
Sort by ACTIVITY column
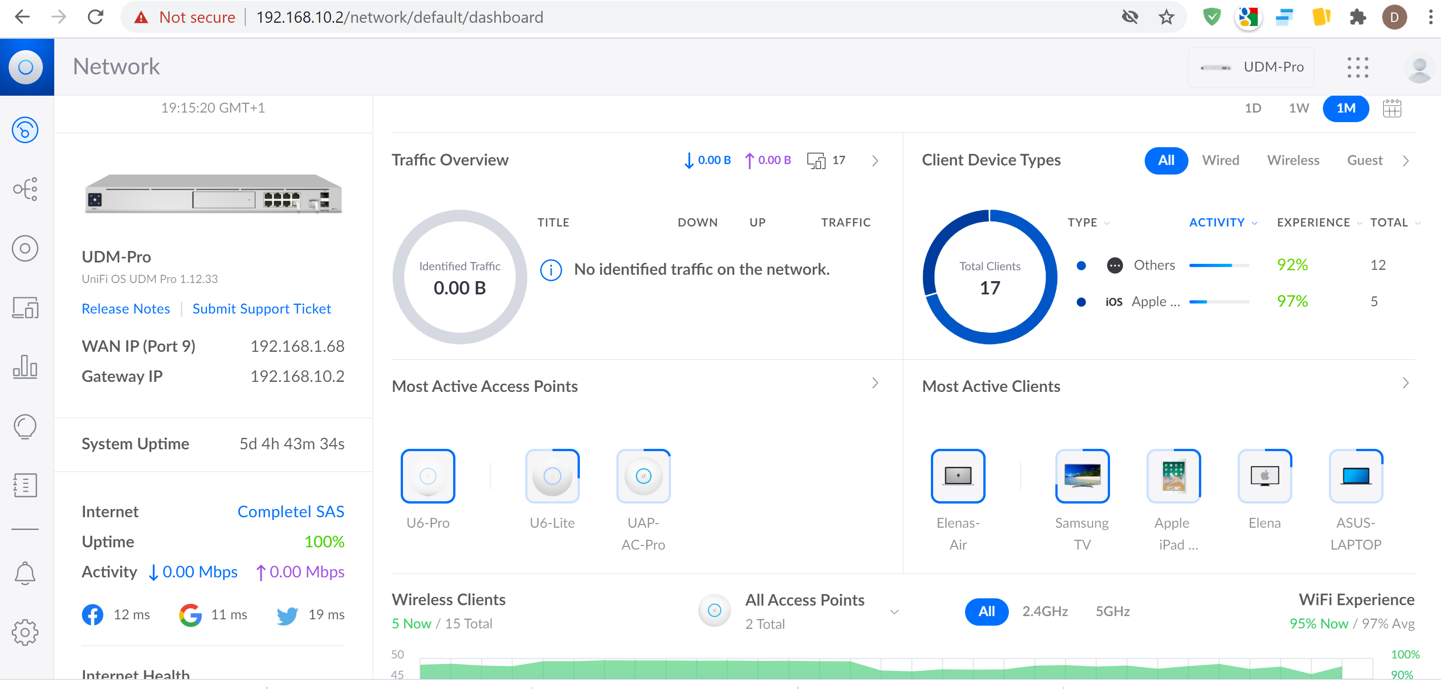[1223, 223]
